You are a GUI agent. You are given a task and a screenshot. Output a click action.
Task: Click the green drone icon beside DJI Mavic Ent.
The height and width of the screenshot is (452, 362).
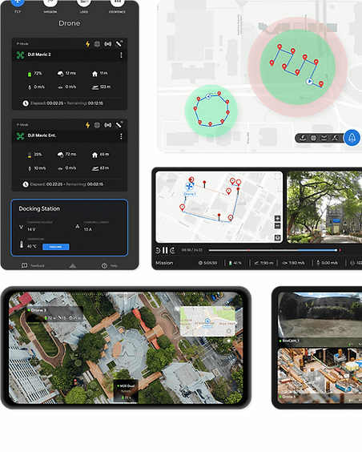tap(21, 136)
